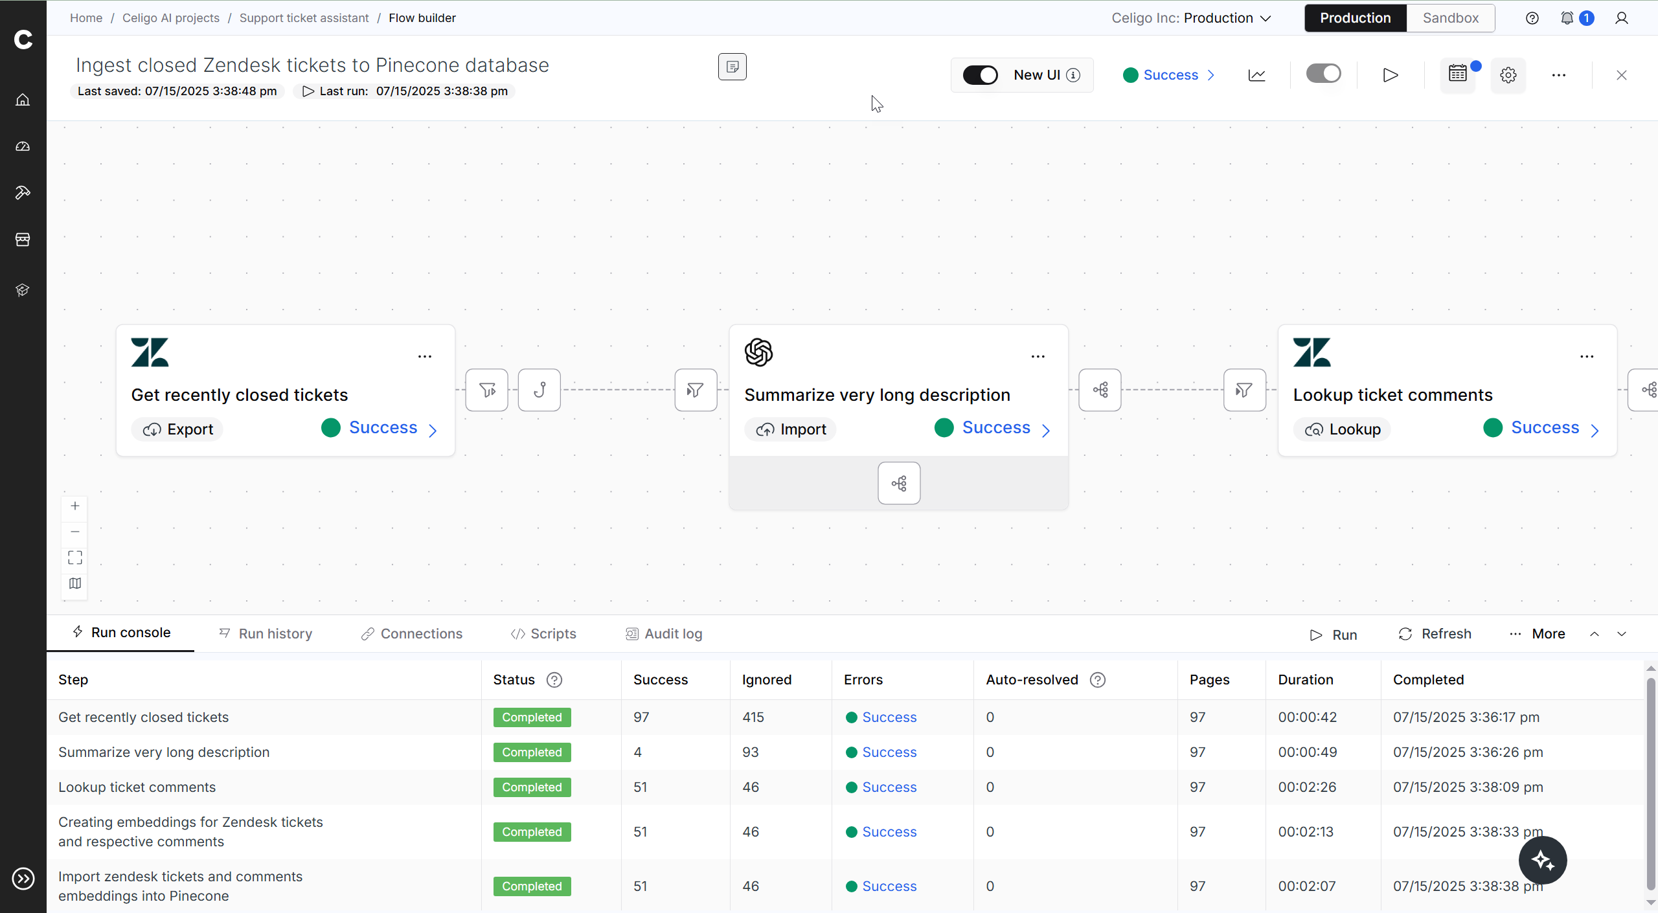Switch to Sandbox environment

coord(1450,18)
